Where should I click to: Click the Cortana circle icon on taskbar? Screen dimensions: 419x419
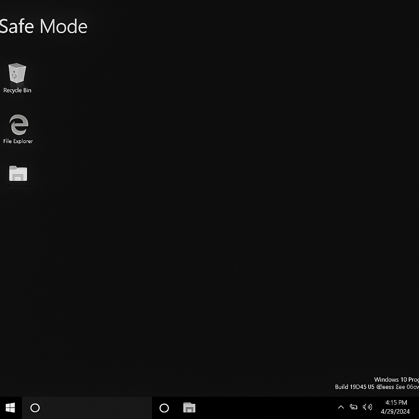click(164, 408)
